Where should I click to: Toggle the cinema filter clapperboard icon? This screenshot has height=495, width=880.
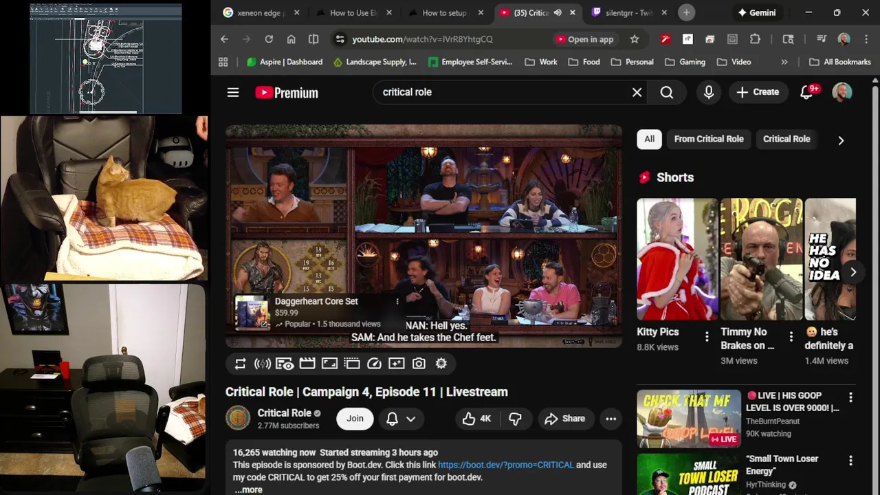[x=307, y=364]
